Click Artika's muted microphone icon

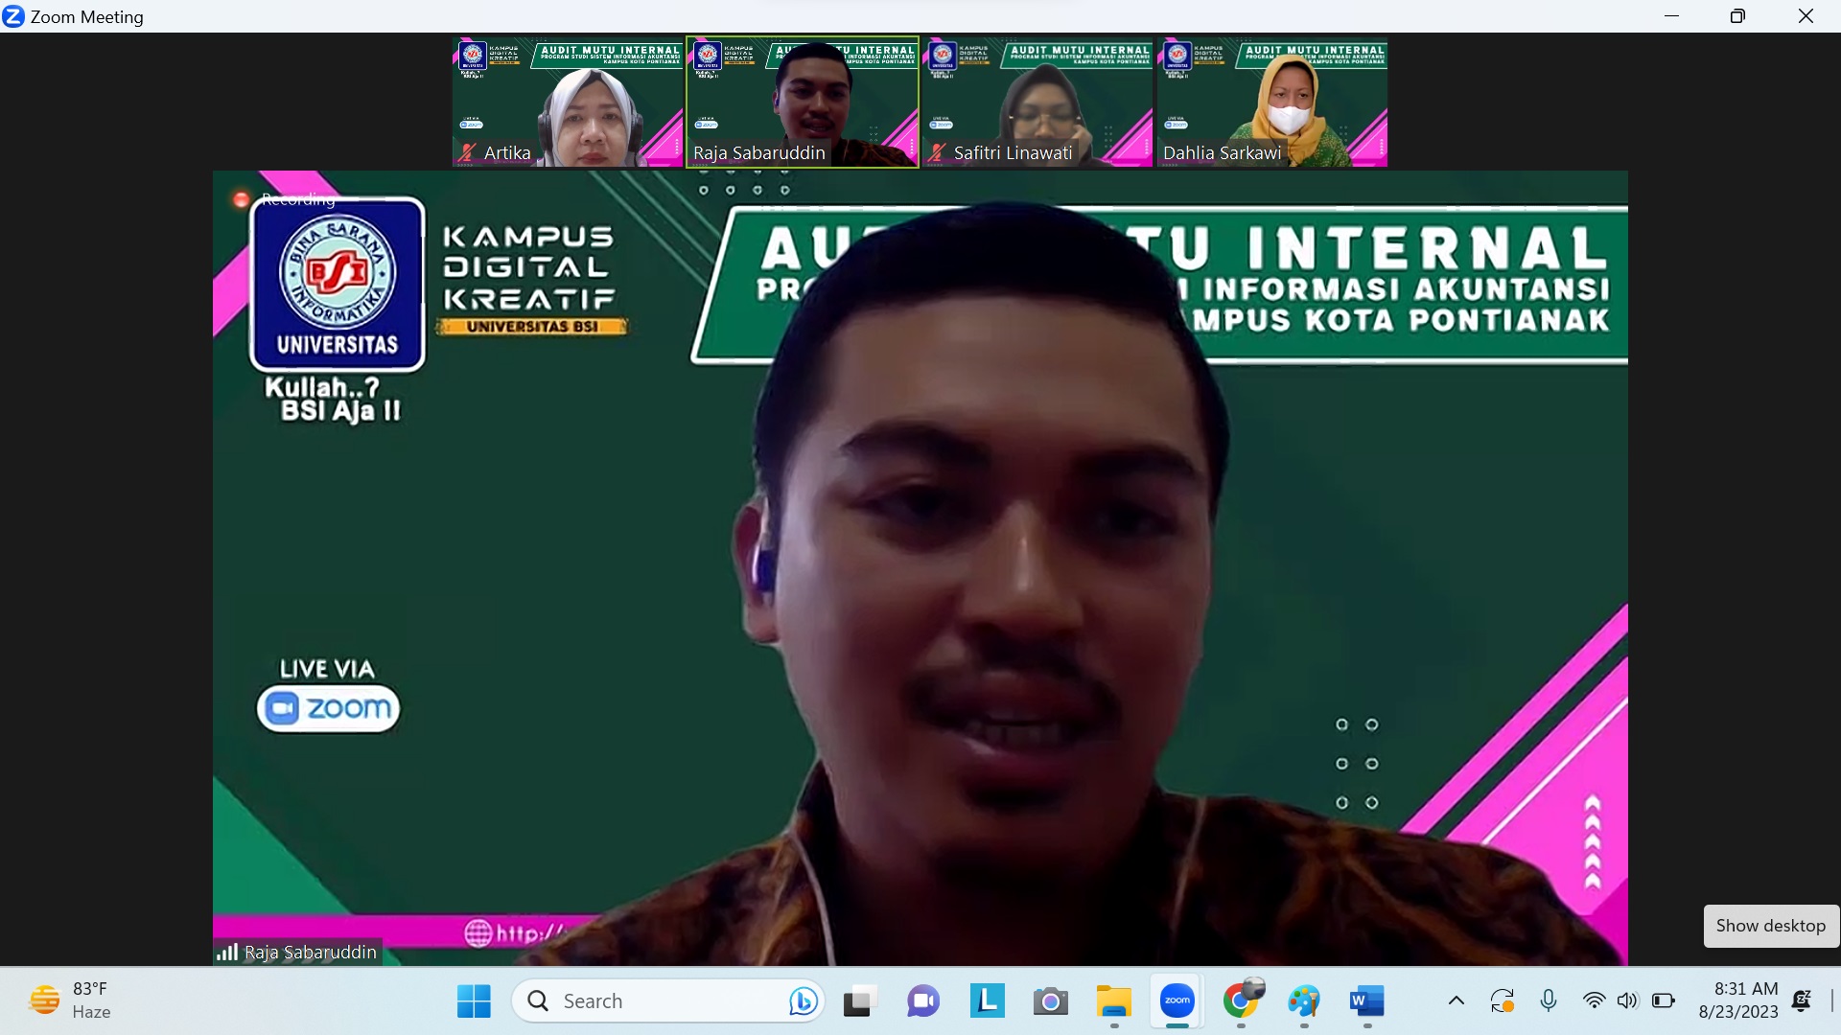(x=467, y=152)
